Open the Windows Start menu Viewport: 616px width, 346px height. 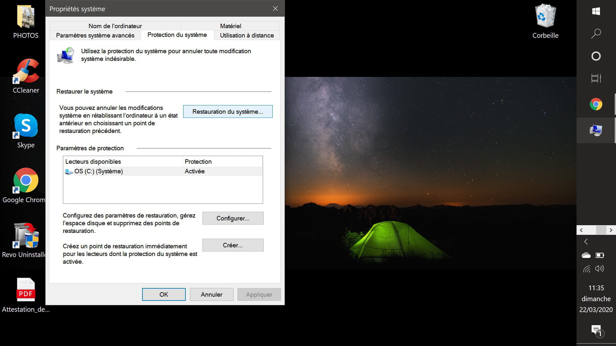pyautogui.click(x=596, y=12)
